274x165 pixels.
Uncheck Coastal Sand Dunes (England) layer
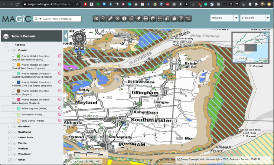(13, 65)
